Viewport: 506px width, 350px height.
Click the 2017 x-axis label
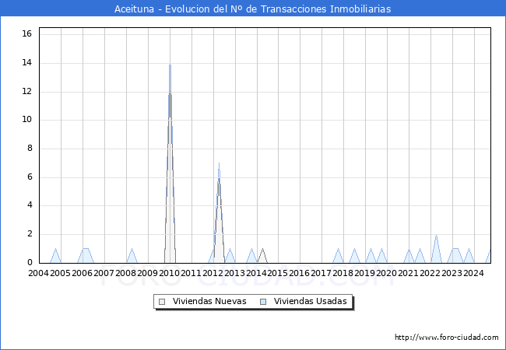pyautogui.click(x=321, y=273)
